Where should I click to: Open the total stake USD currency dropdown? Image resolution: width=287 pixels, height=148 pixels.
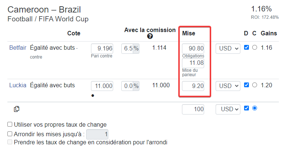pos(228,109)
